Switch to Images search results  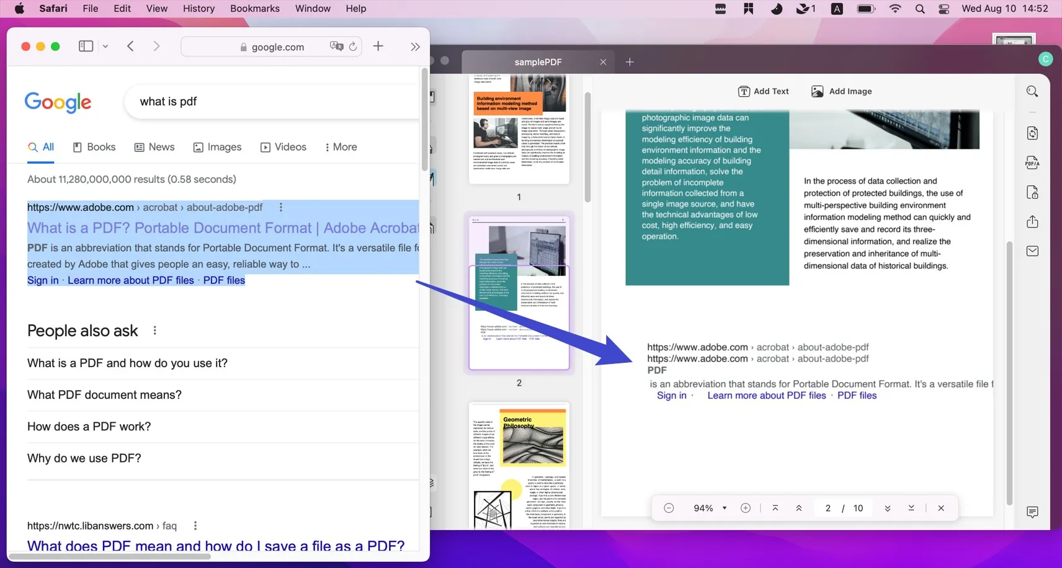click(217, 147)
